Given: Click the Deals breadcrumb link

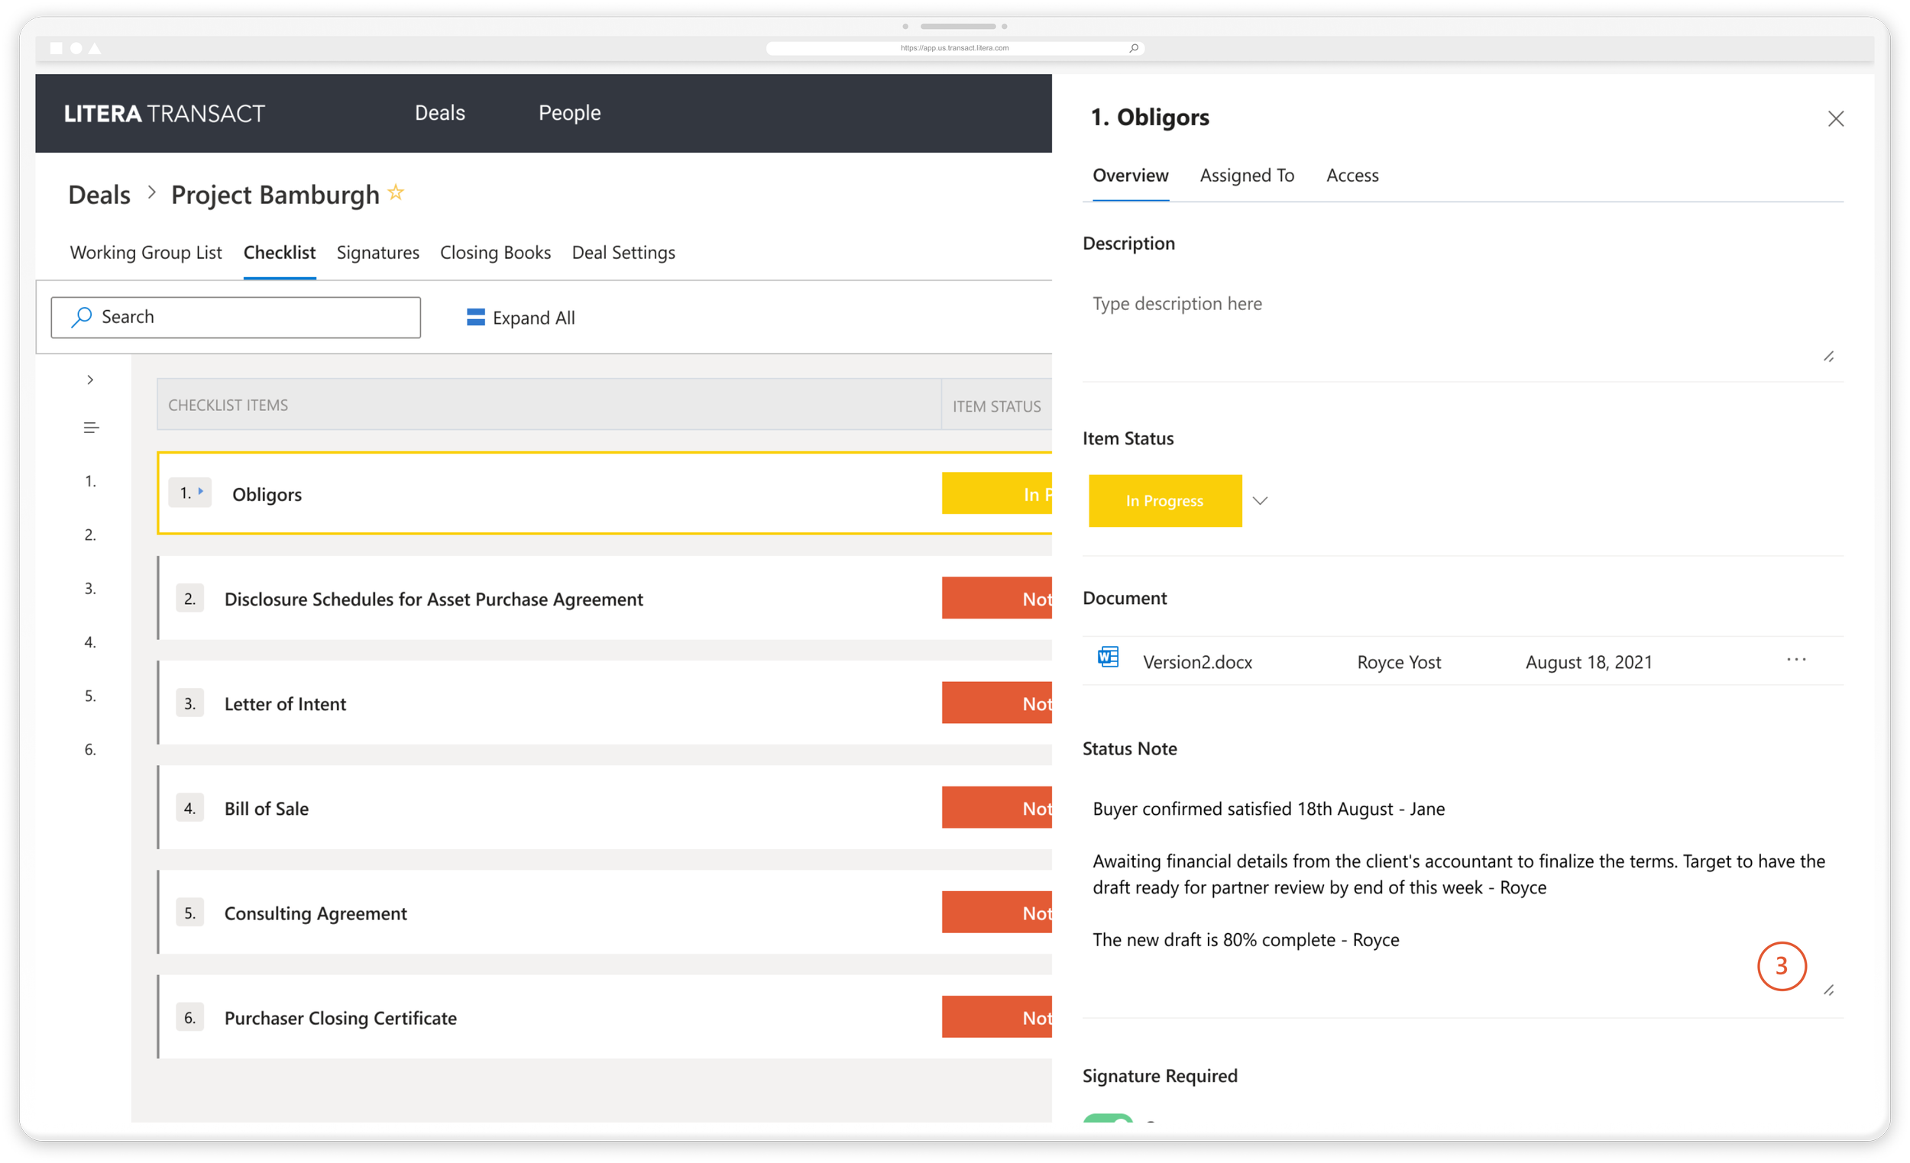Looking at the screenshot, I should click(x=99, y=195).
